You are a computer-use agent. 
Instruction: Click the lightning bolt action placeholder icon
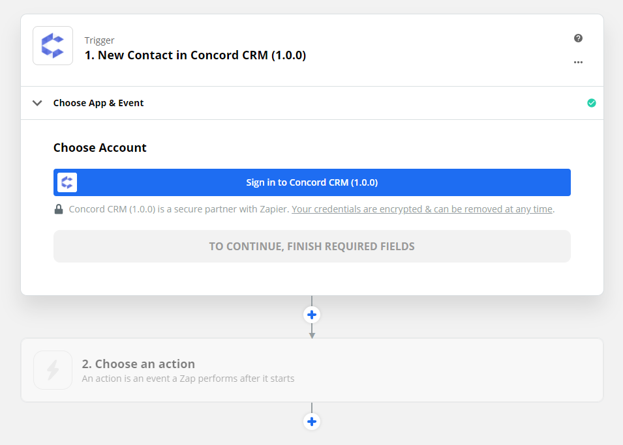tap(53, 370)
